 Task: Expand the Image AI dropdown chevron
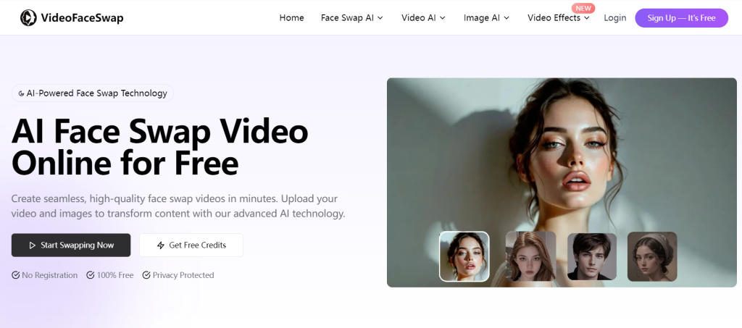(x=507, y=18)
